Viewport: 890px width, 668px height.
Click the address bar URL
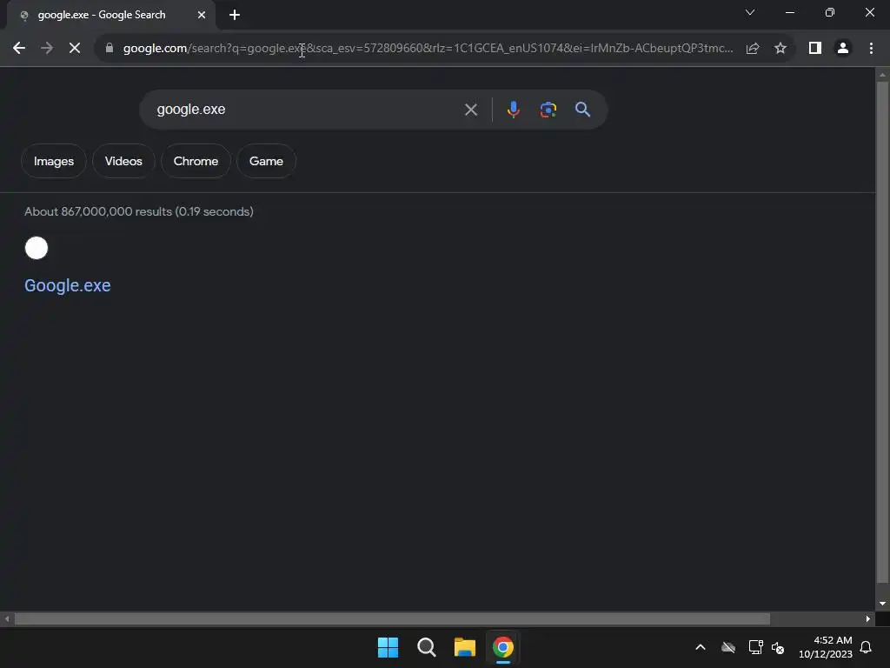[428, 49]
